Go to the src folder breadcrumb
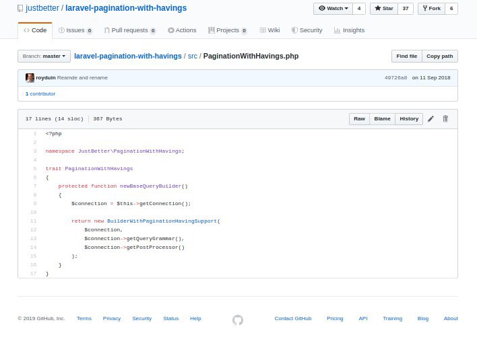This screenshot has height=339, width=477. (x=193, y=57)
